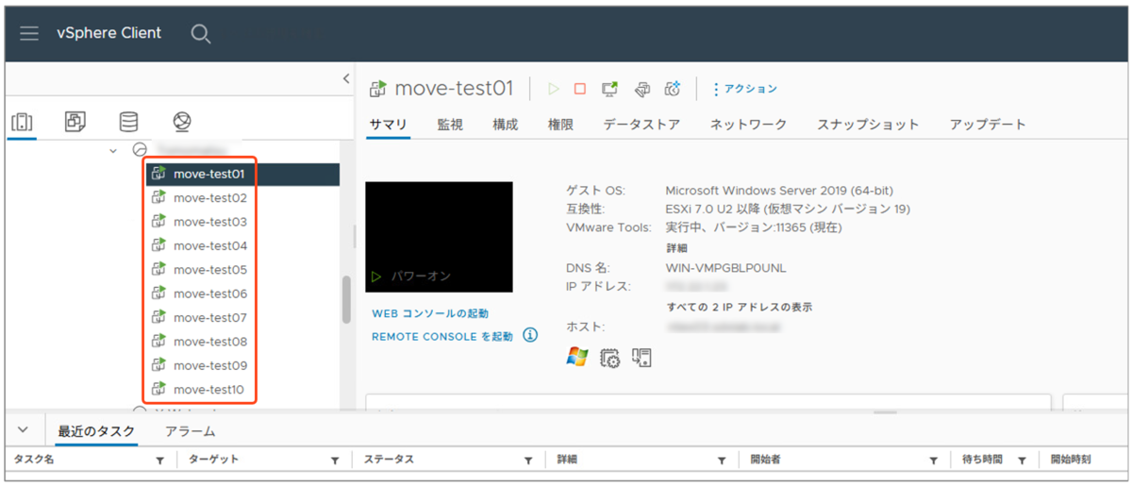This screenshot has width=1132, height=487.
Task: Open the 権限 tab
Action: click(560, 124)
